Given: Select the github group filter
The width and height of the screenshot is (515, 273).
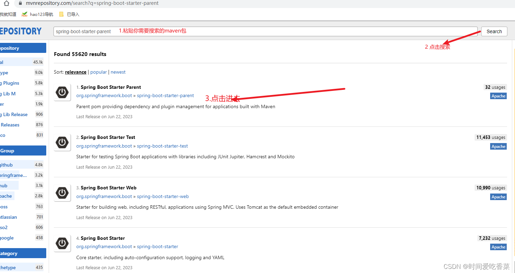Looking at the screenshot, I should [x=22, y=165].
